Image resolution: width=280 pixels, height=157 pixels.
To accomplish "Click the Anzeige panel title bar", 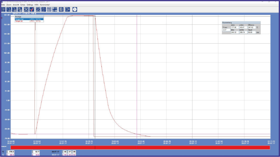I will tap(29, 17).
